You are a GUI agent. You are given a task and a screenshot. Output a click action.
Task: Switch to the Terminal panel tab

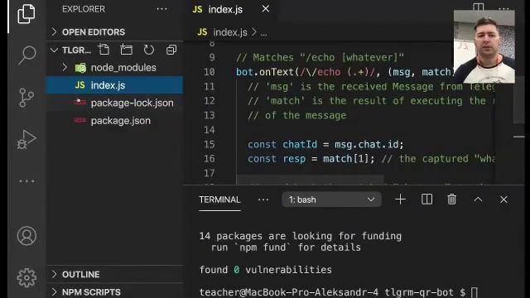[x=219, y=199]
